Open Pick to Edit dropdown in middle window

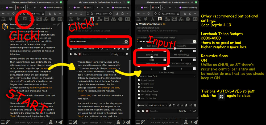pos(90,49)
